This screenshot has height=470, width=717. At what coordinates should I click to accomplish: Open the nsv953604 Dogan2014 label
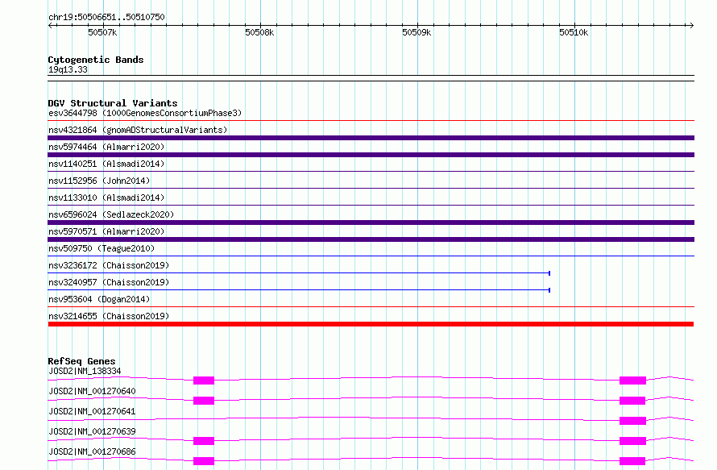(x=99, y=299)
